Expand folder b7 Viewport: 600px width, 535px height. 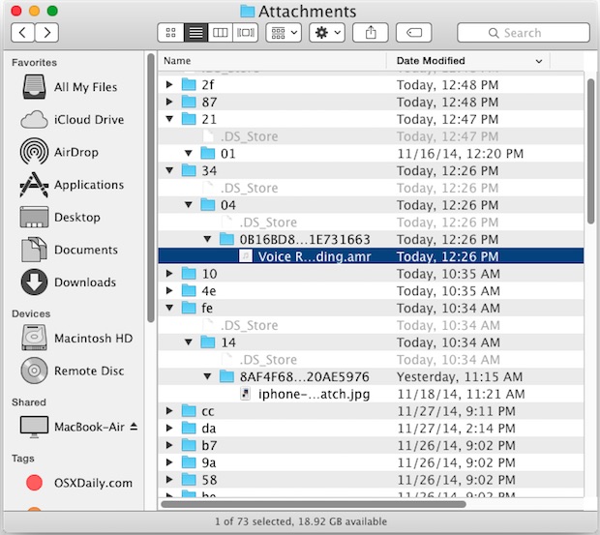tap(169, 445)
